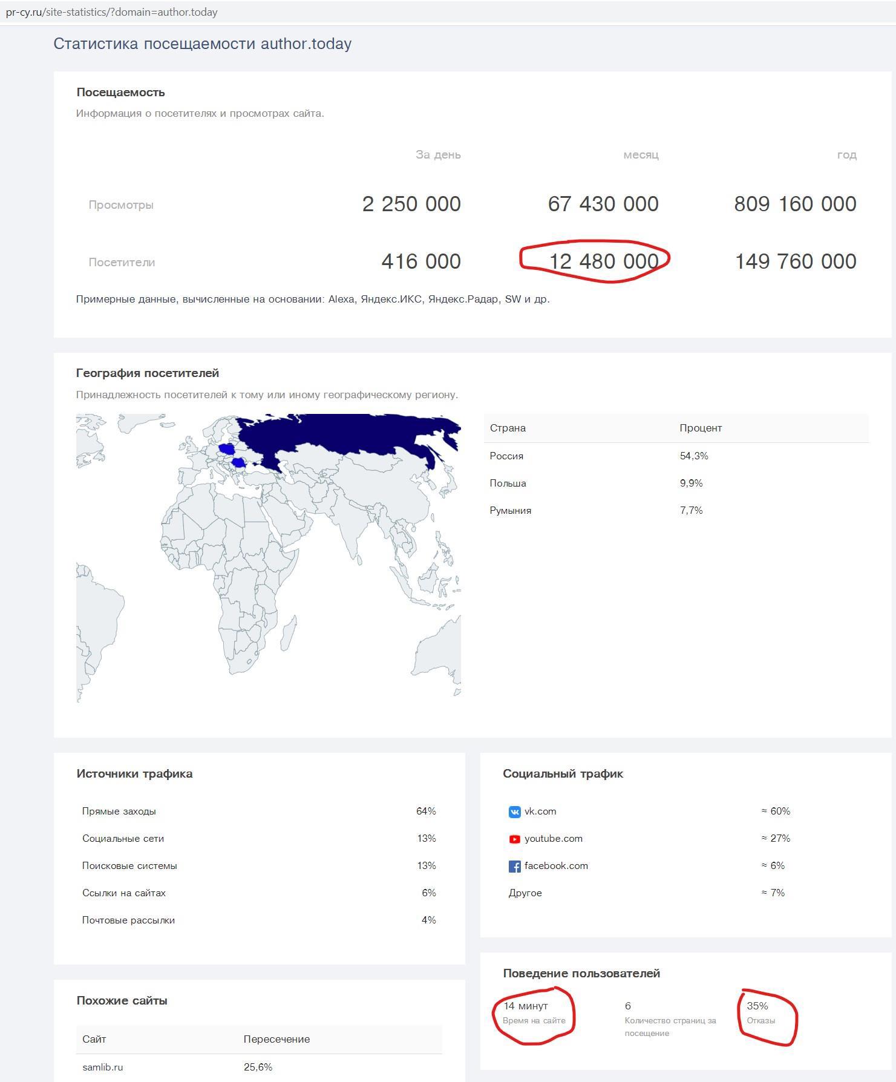Click the 'Процент' column header
Viewport: 896px width, 1082px height.
coord(700,428)
